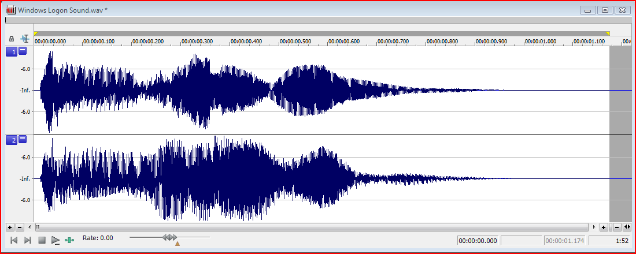Click the bottom-right time zoom out minus button
The width and height of the screenshot is (636, 254).
click(x=617, y=227)
